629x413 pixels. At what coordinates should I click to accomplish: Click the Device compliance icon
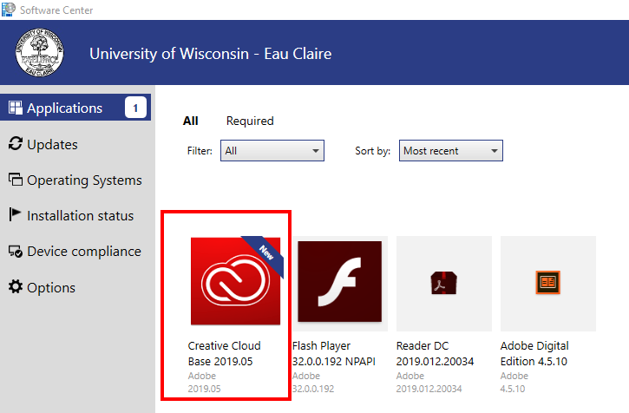pyautogui.click(x=15, y=252)
